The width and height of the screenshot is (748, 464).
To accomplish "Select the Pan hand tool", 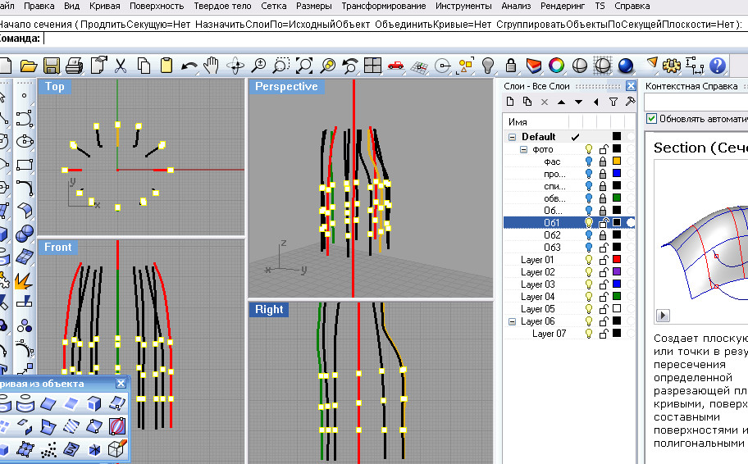I will (x=212, y=66).
